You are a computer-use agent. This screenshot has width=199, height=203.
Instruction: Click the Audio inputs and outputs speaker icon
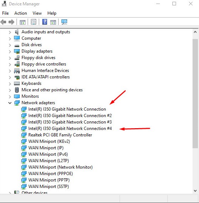tap(17, 32)
